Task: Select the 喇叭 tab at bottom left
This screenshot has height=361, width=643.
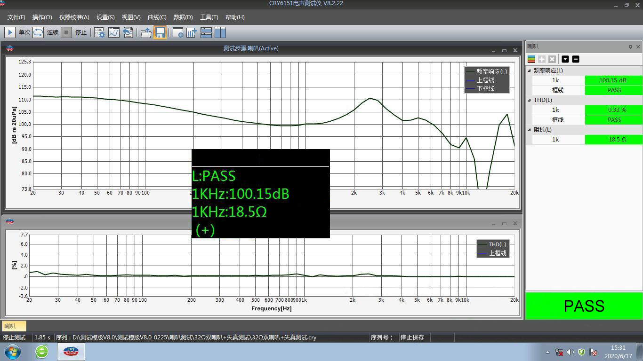Action: tap(13, 326)
